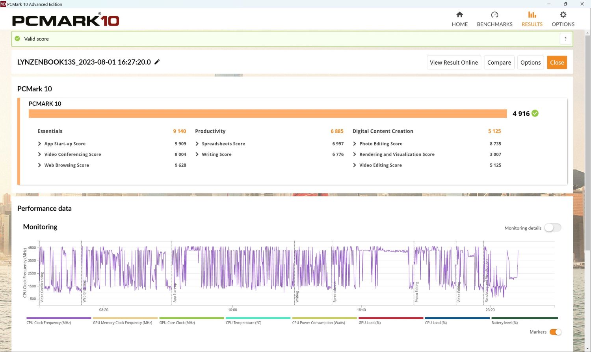Click the pencil icon to rename result
591x352 pixels.
(157, 62)
